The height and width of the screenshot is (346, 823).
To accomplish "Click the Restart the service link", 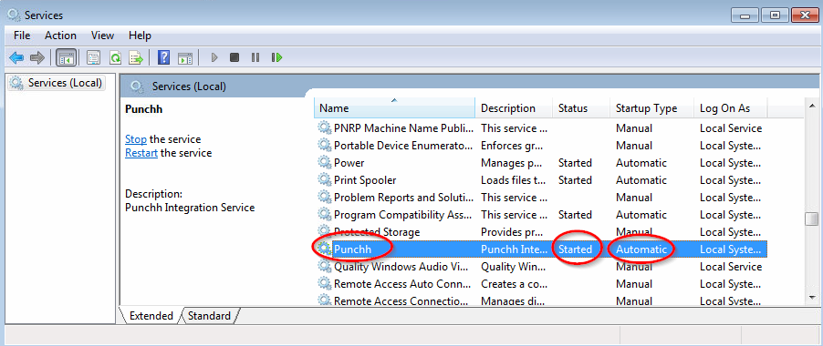I will coord(141,153).
